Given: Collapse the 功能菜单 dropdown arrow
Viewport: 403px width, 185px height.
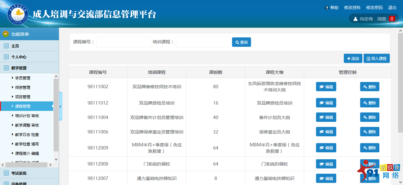Looking at the screenshot, I should pos(6,34).
